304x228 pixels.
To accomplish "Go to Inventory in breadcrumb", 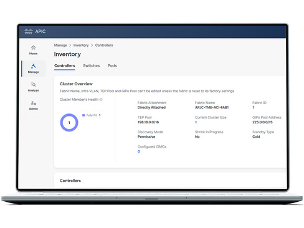I will [81, 45].
